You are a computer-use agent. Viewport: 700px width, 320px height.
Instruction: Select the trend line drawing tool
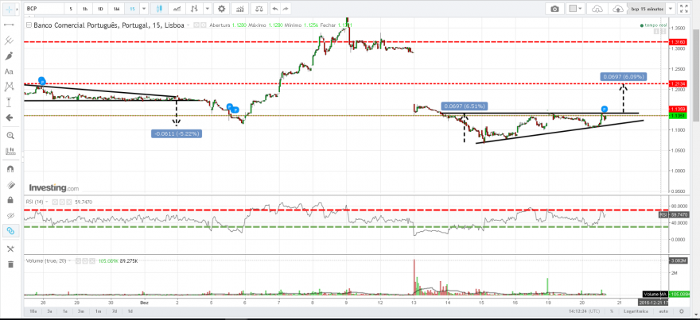9,25
